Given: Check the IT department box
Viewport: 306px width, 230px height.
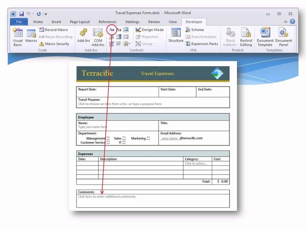Looking at the screenshot, I should tap(124, 142).
